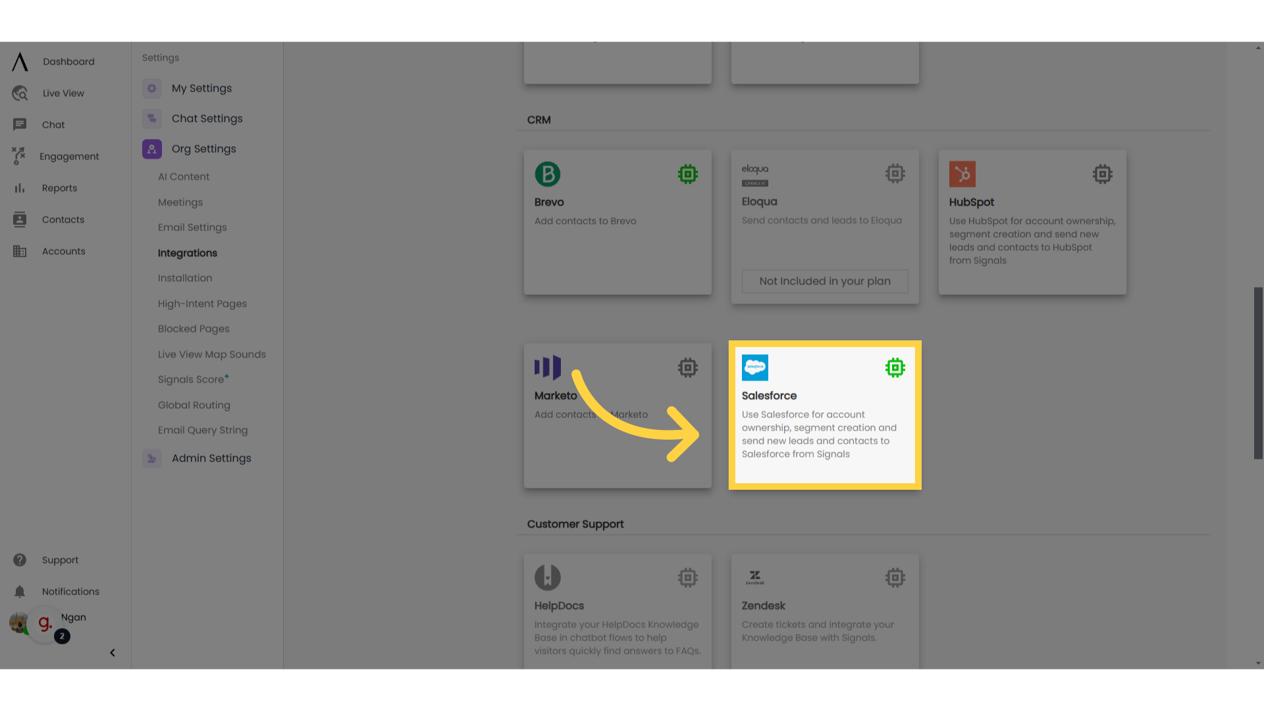
Task: Expand the Admin Settings section
Action: coord(211,458)
